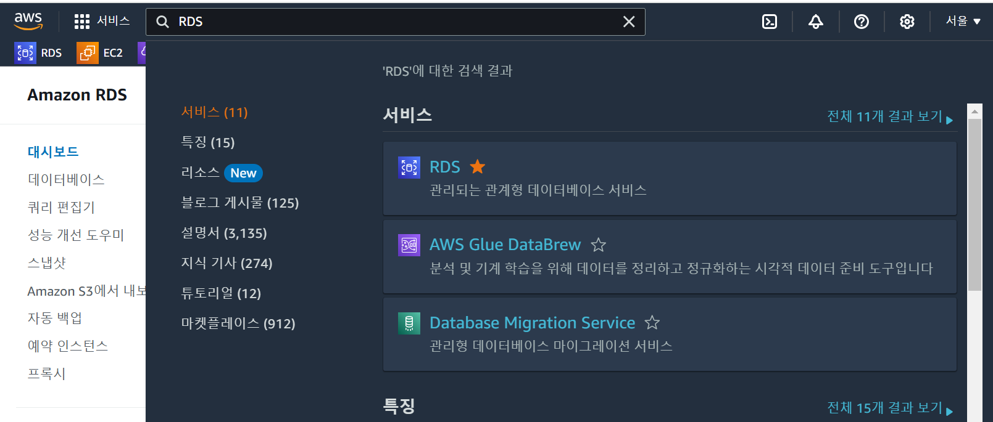View all 11 services results
Viewport: 993px width, 422px height.
890,116
